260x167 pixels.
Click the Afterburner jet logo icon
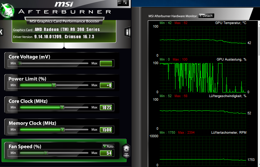click(x=7, y=11)
